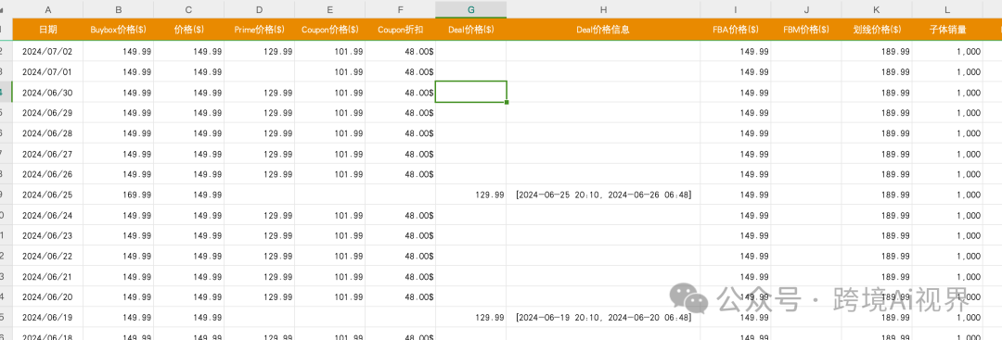The width and height of the screenshot is (1002, 340).
Task: Select date cell 2024/06/27
Action: (x=47, y=154)
